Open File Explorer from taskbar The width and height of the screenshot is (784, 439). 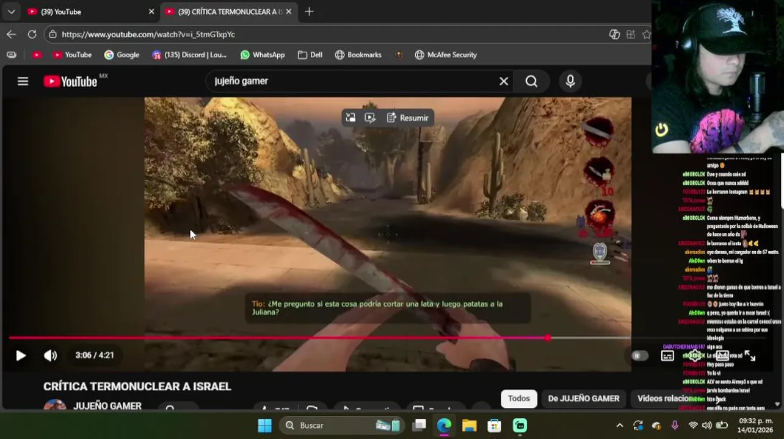pos(469,426)
